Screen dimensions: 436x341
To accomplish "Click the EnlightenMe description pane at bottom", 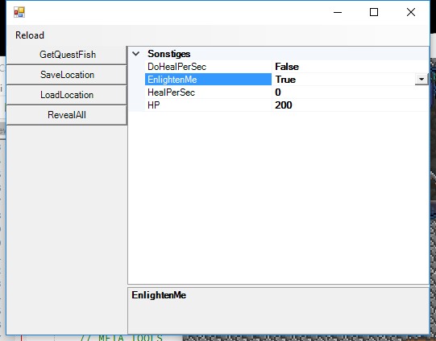I will click(x=278, y=310).
